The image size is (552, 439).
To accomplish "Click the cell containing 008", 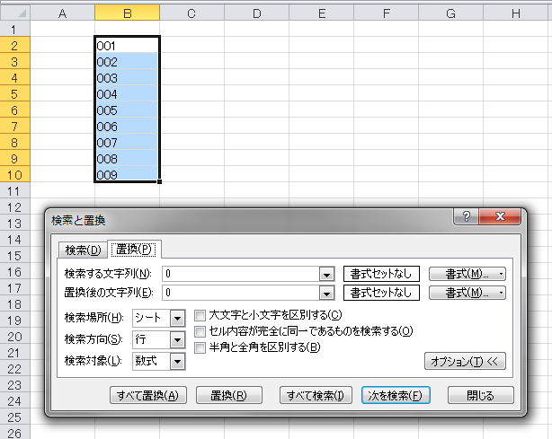I will [127, 159].
